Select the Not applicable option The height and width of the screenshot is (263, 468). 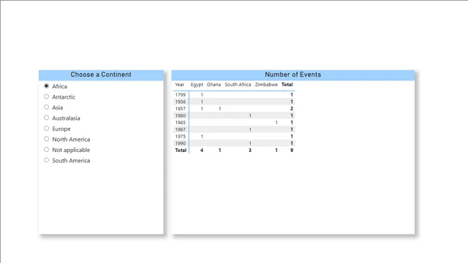pos(46,150)
